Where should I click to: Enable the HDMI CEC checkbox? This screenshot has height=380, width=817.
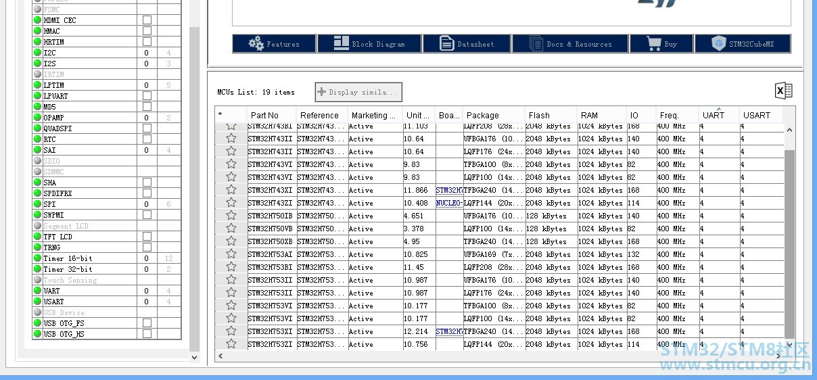[x=147, y=20]
